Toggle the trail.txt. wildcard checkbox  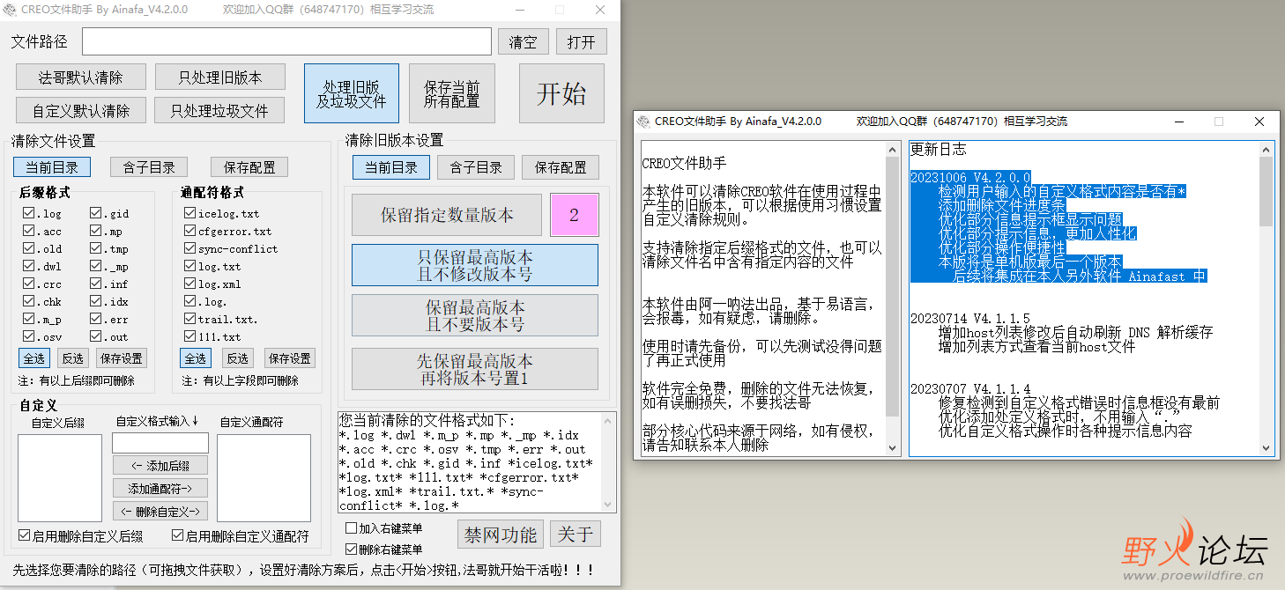pos(189,319)
